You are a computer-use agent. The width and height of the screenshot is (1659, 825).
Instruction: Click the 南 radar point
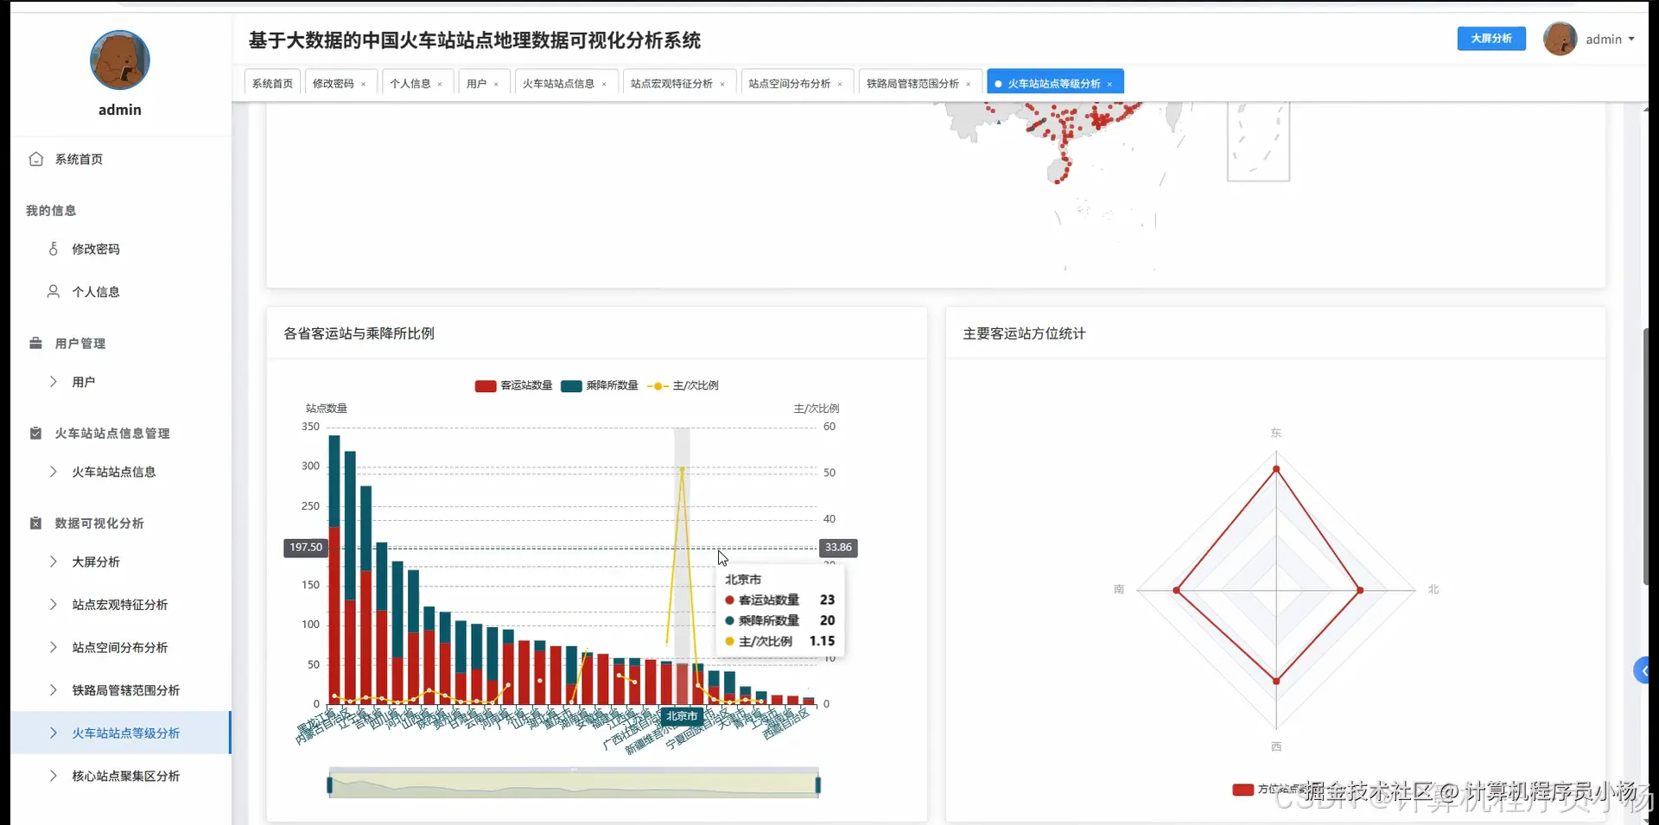coord(1176,590)
